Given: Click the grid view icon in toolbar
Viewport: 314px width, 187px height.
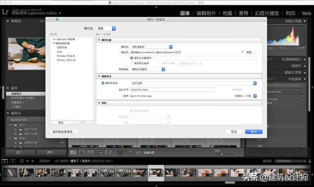Looking at the screenshot, I should point(73,152).
